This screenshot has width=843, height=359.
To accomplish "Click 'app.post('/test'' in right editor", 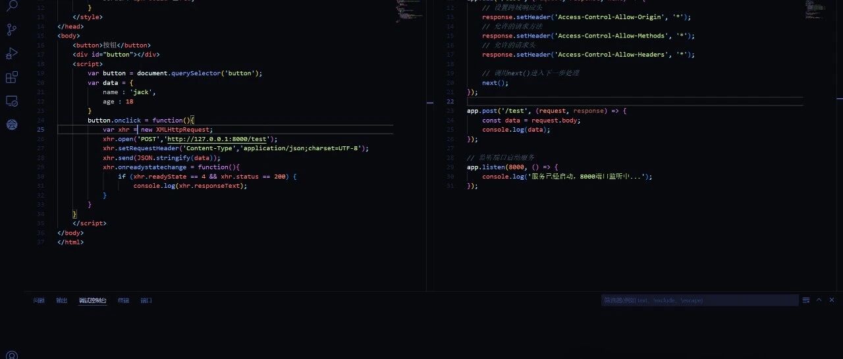I will click(498, 111).
